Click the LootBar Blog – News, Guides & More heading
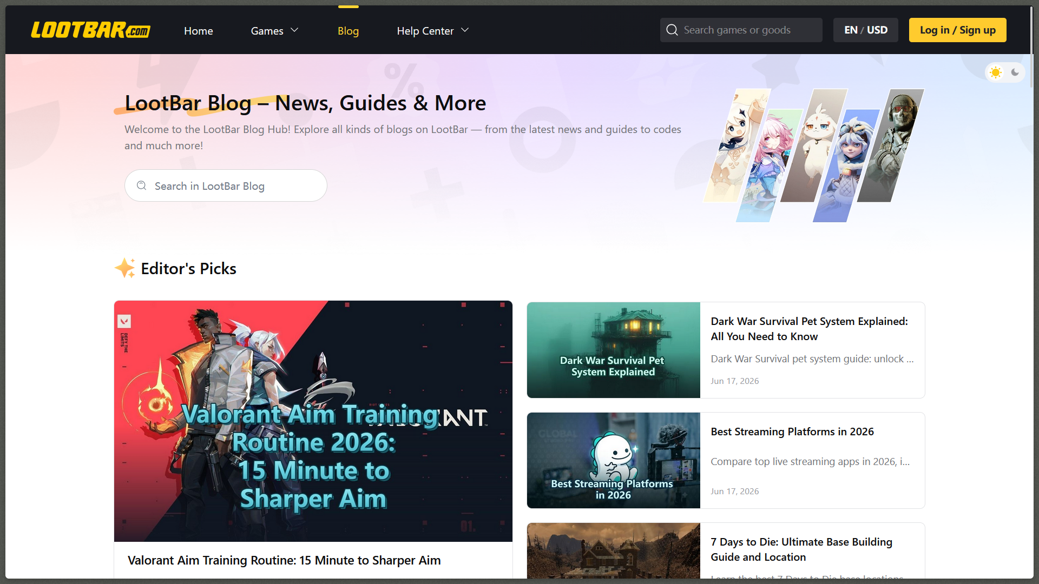1039x584 pixels. (305, 103)
